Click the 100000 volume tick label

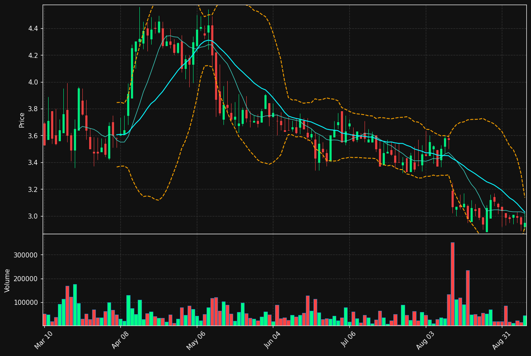pyautogui.click(x=26, y=303)
